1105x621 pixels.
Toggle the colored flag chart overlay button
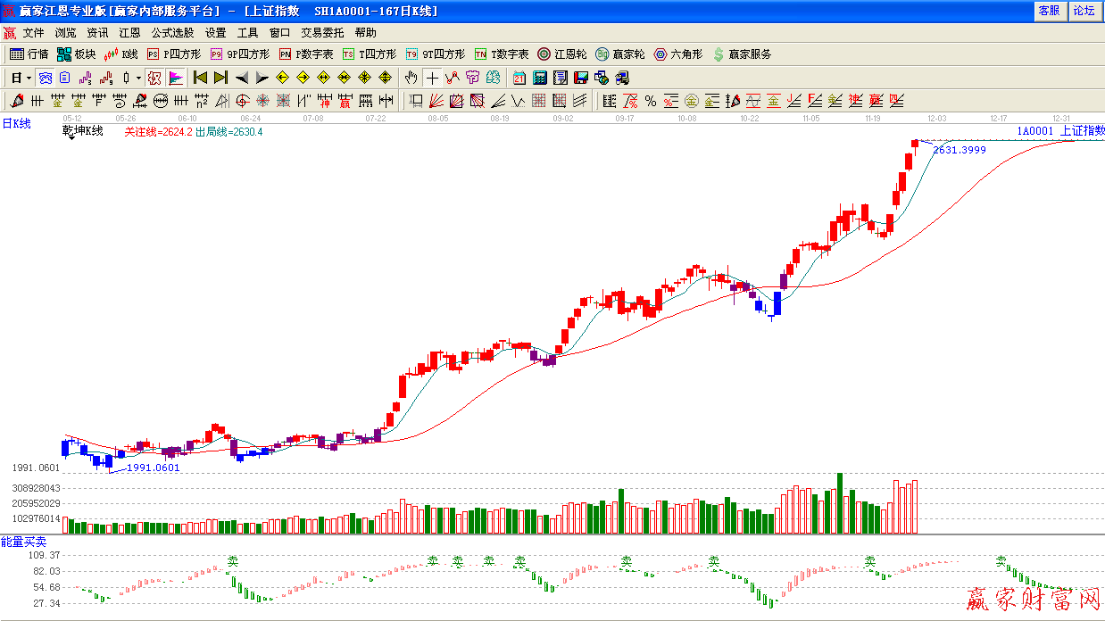[x=176, y=78]
